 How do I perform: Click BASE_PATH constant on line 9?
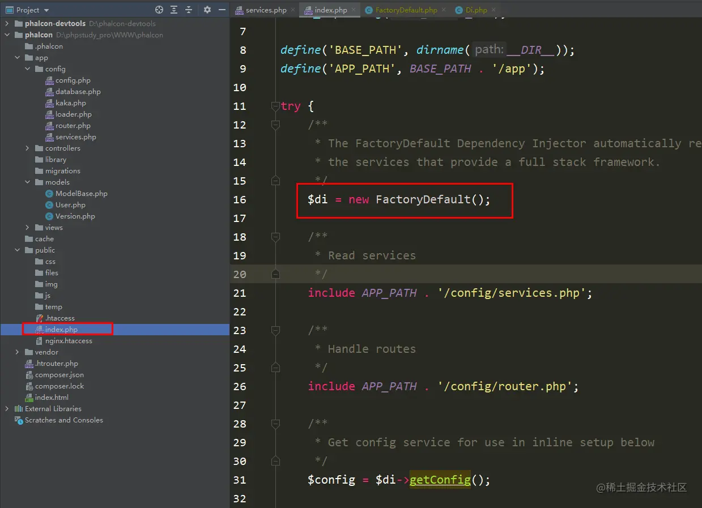point(440,69)
